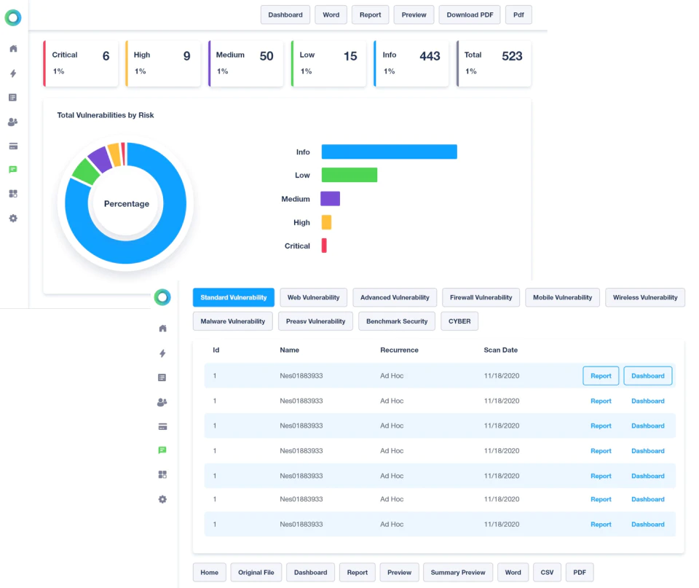Select the users icon in upper sidebar
The height and width of the screenshot is (588, 699).
(x=13, y=122)
